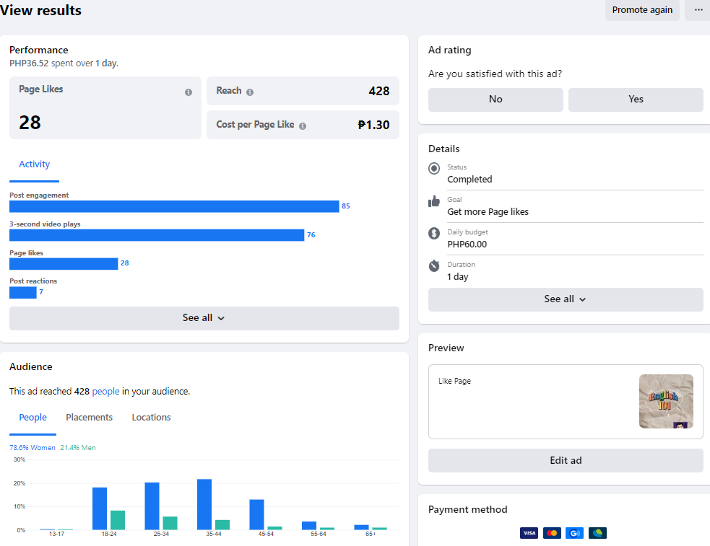This screenshot has height=546, width=710.
Task: Click the Page Likes info icon
Action: pos(189,92)
